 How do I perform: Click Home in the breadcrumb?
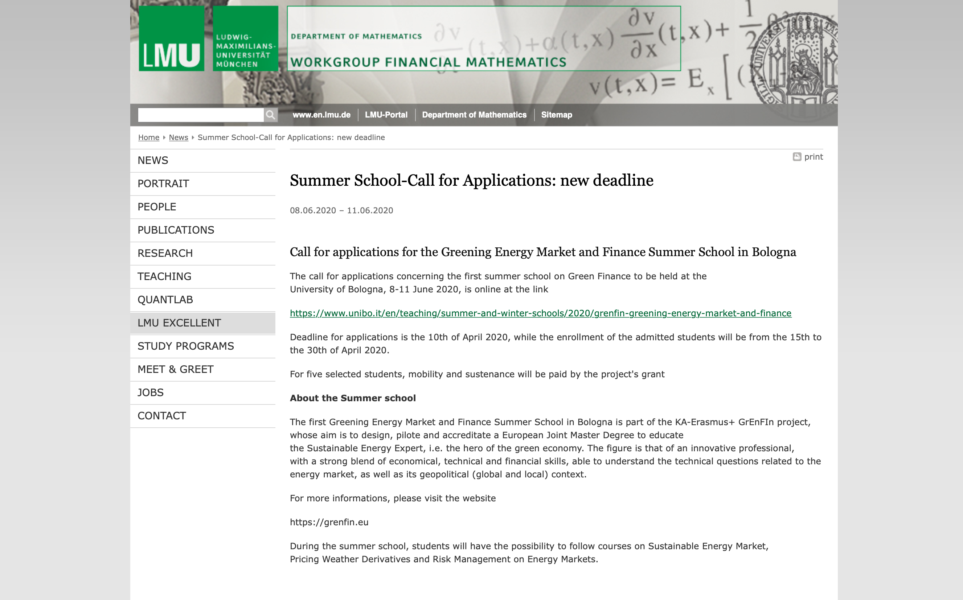tap(148, 137)
